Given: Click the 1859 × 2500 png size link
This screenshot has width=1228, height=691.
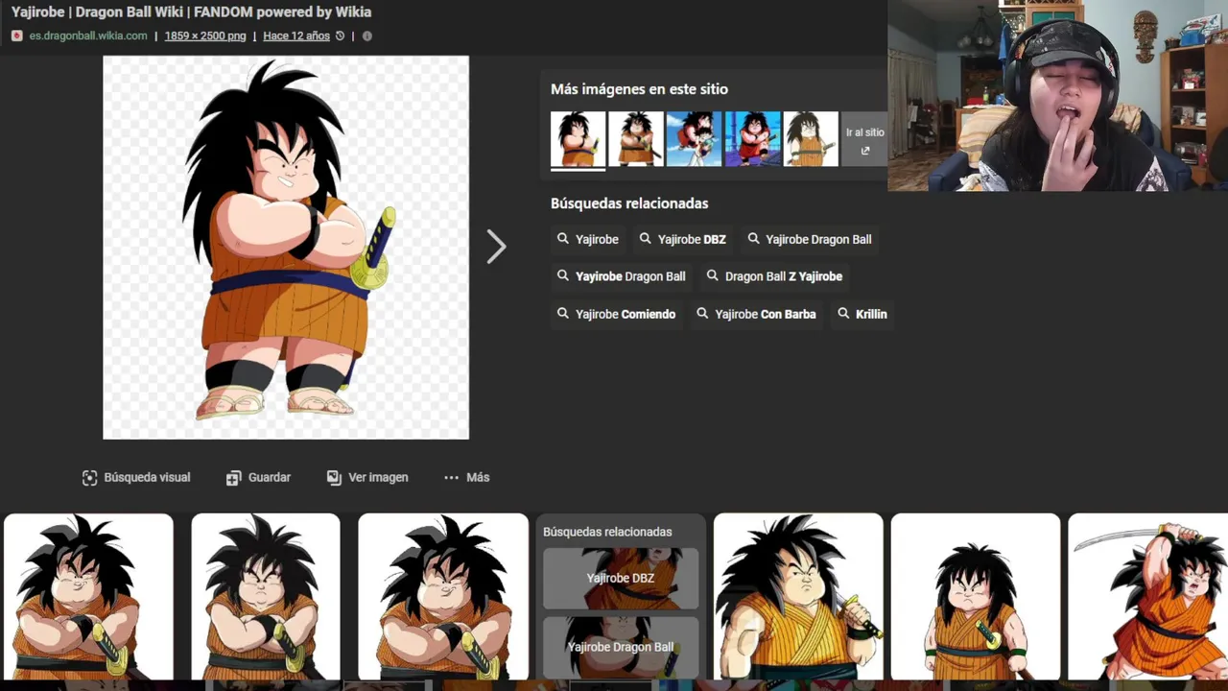Looking at the screenshot, I should (x=205, y=36).
